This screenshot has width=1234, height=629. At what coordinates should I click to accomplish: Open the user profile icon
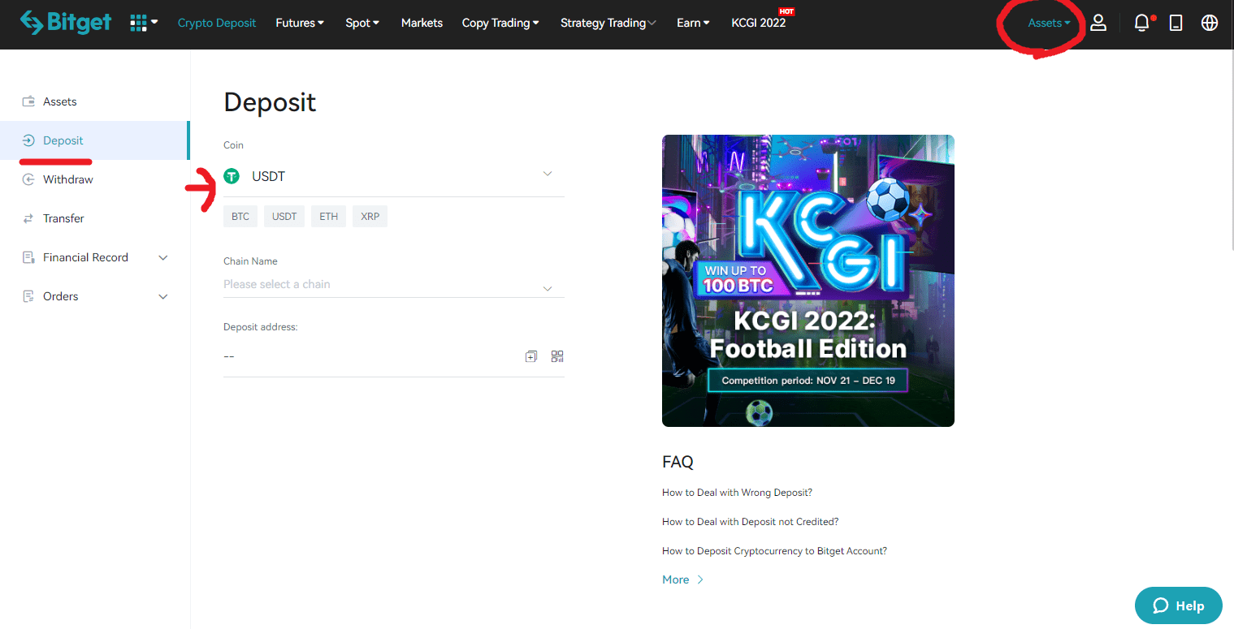pos(1098,23)
